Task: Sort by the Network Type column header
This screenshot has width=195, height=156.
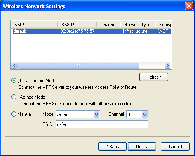Action: pyautogui.click(x=138, y=25)
